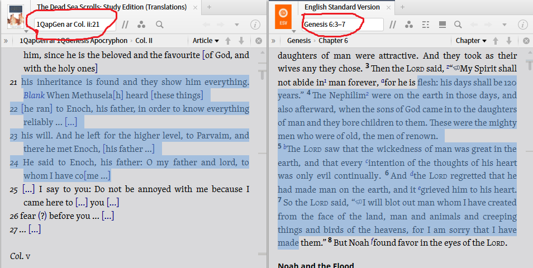Click speaker icon before 'I will blot out'
The height and width of the screenshot is (268, 533).
tap(359, 203)
